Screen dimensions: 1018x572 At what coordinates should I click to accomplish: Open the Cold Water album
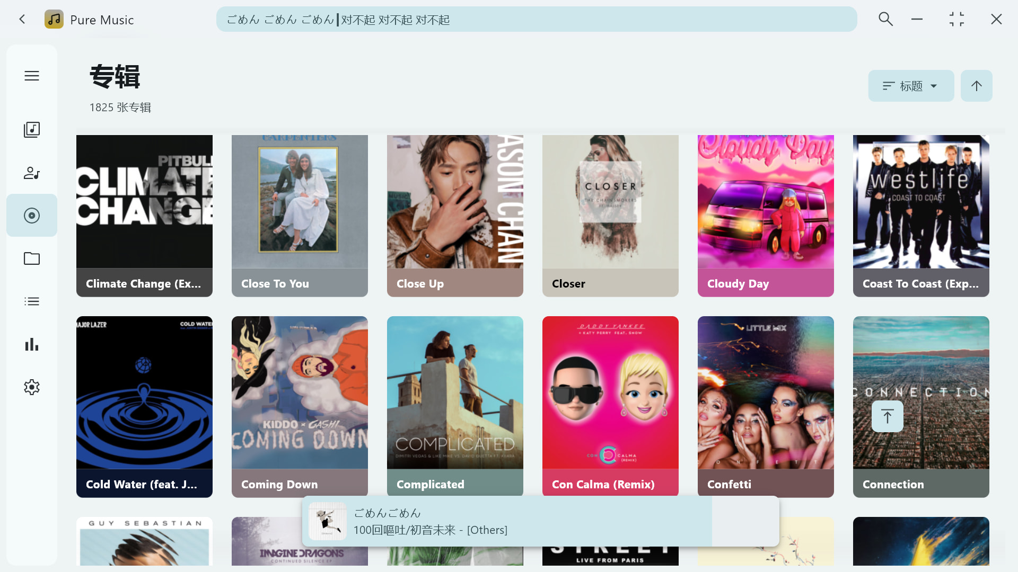click(x=144, y=407)
